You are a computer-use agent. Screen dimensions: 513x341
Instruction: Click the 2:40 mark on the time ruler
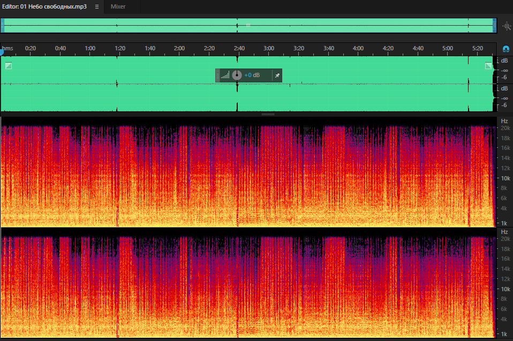click(x=239, y=48)
